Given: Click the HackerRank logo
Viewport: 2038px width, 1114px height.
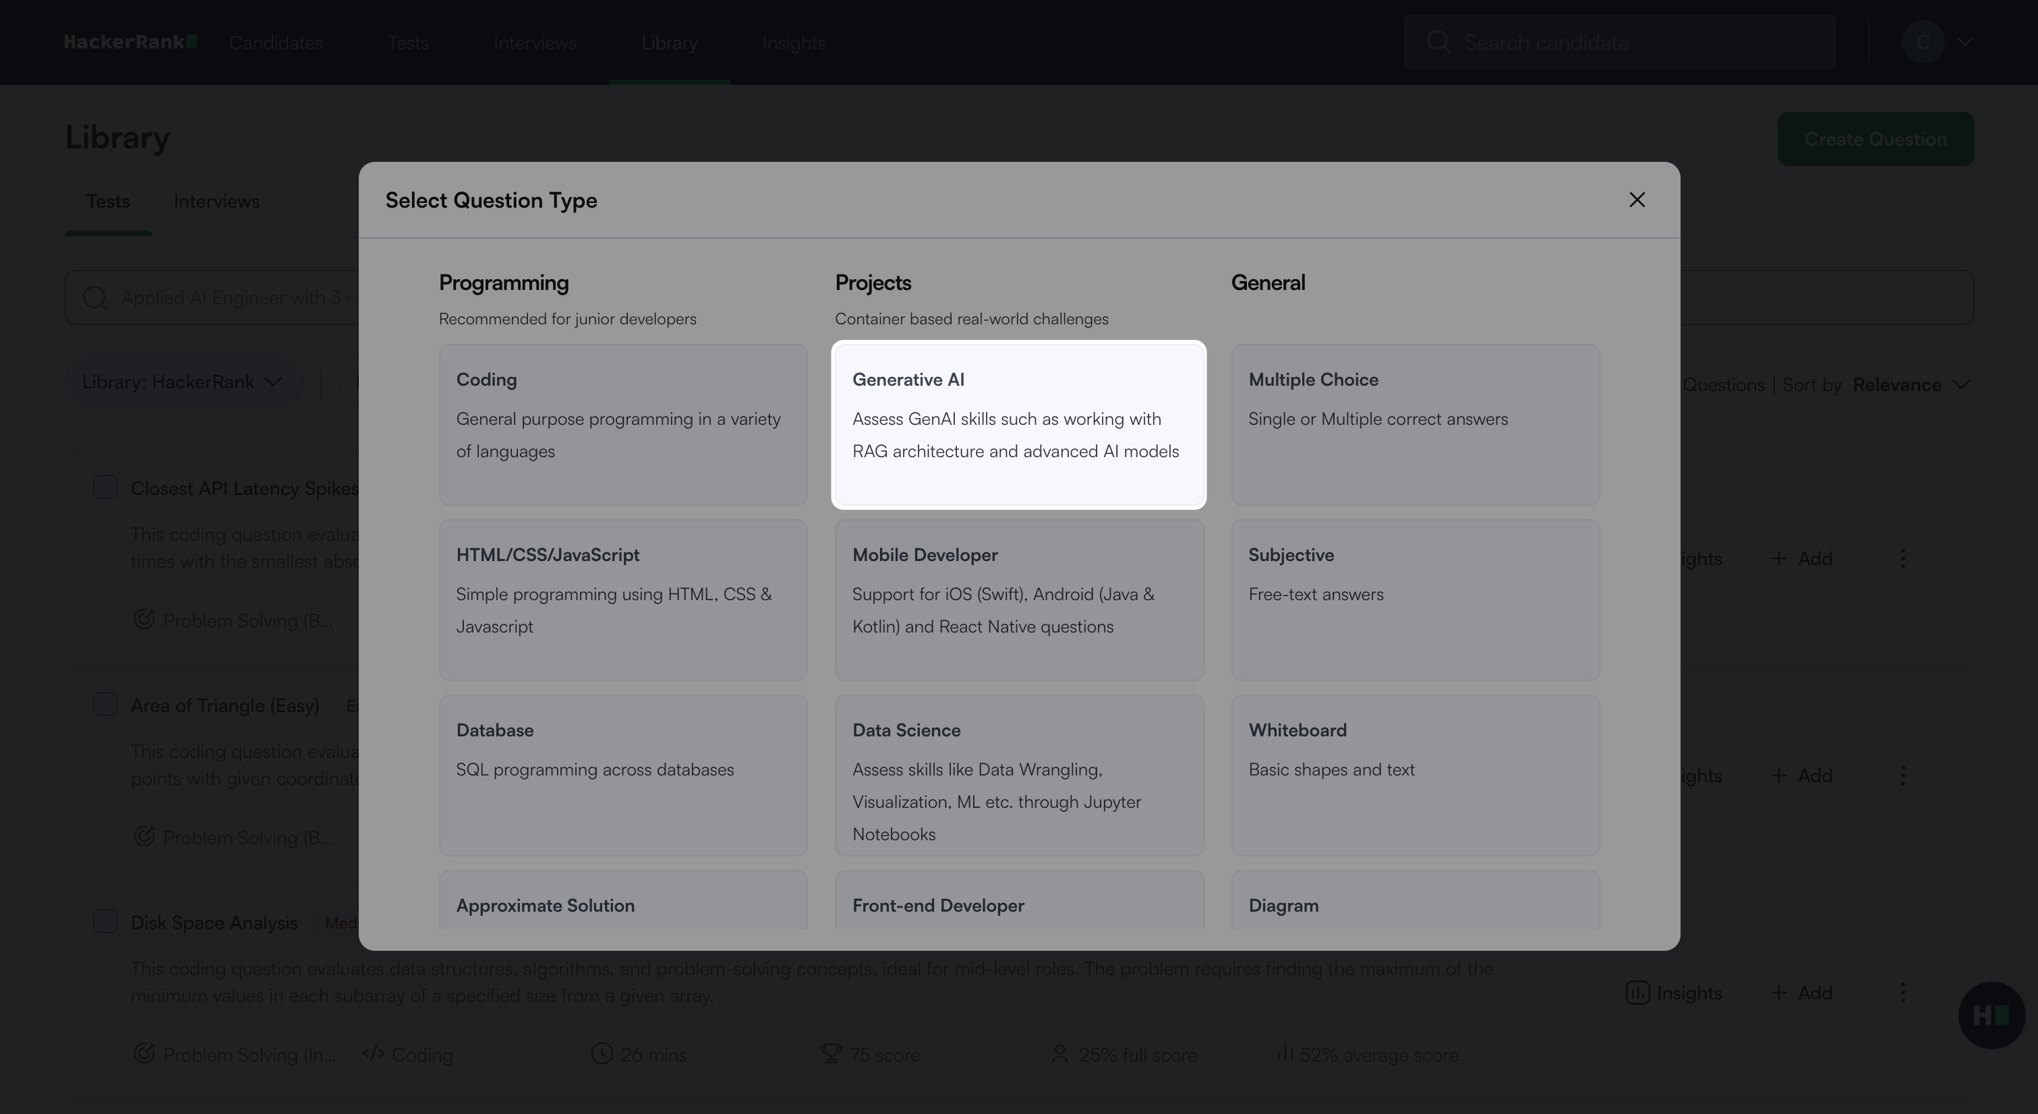Looking at the screenshot, I should click(x=131, y=42).
